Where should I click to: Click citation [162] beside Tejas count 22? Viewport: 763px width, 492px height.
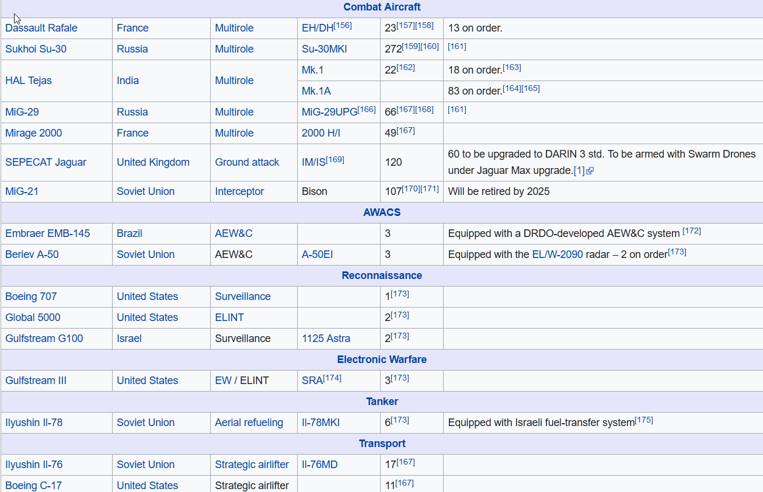tap(406, 68)
